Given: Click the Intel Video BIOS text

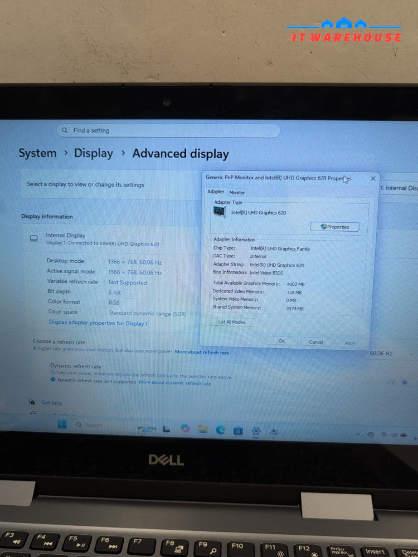Looking at the screenshot, I should (266, 273).
